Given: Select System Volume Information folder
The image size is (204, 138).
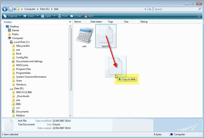Looking at the screenshot, I should click(x=29, y=77).
